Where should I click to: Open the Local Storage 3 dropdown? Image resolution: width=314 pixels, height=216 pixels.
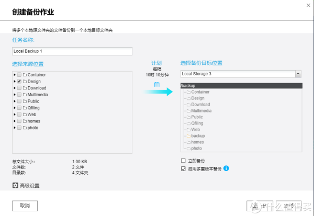(x=298, y=74)
